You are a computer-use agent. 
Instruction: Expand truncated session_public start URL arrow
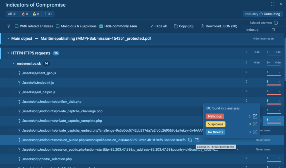[x=238, y=150]
